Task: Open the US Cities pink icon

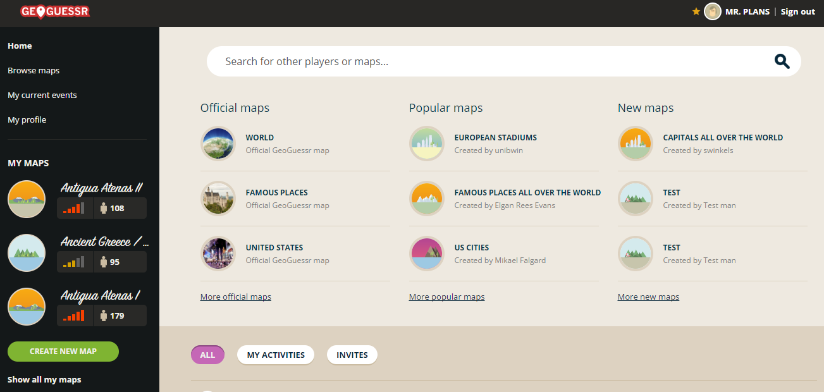Action: pyautogui.click(x=427, y=254)
